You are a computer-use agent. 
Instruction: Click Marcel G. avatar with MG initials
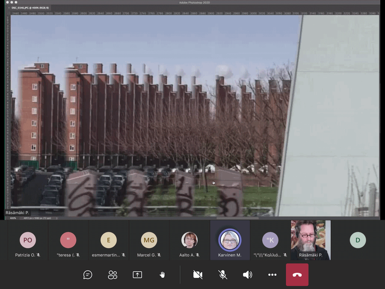click(149, 240)
